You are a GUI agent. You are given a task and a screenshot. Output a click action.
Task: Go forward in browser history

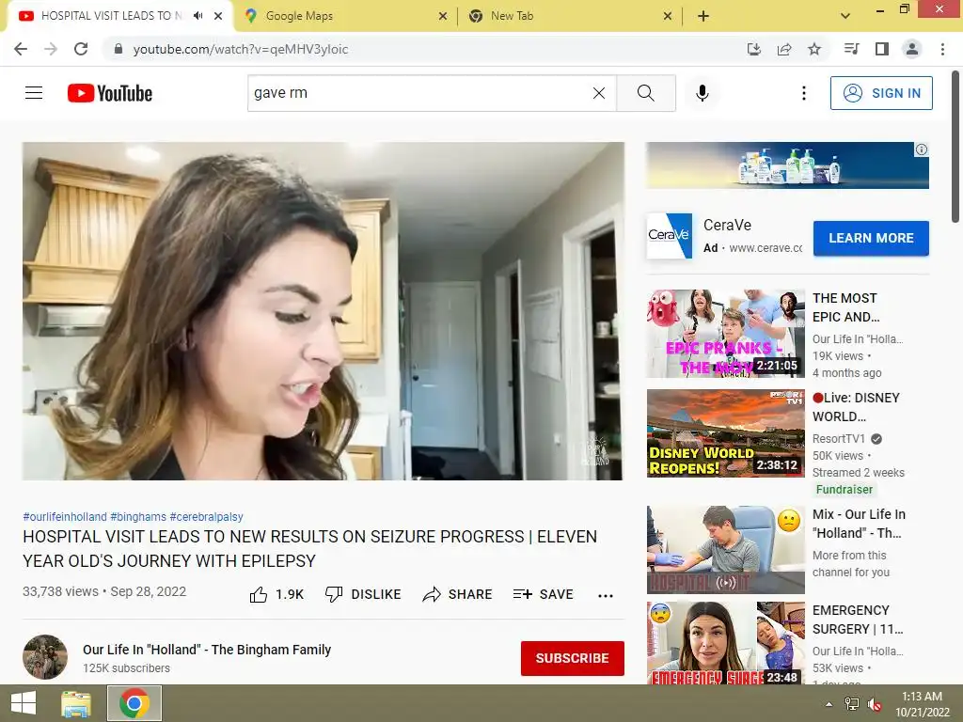pos(51,49)
